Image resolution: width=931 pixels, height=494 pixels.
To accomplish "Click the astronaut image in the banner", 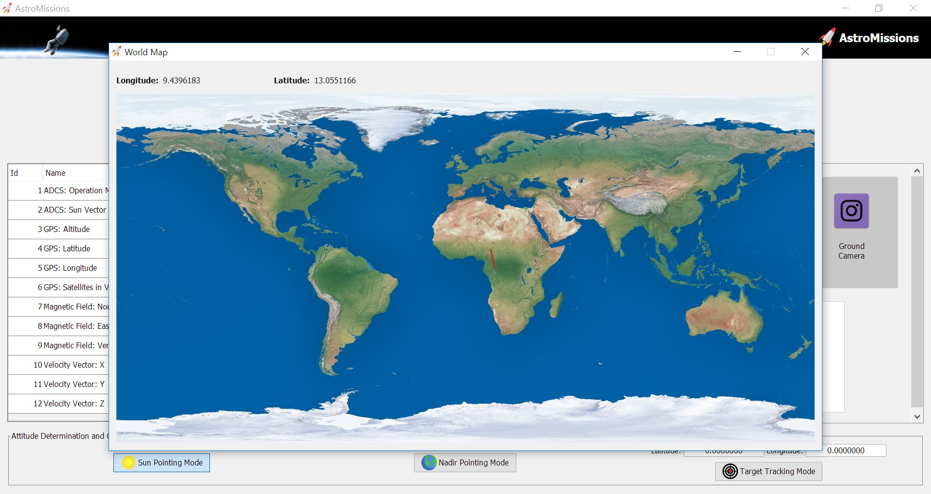I will pyautogui.click(x=57, y=40).
